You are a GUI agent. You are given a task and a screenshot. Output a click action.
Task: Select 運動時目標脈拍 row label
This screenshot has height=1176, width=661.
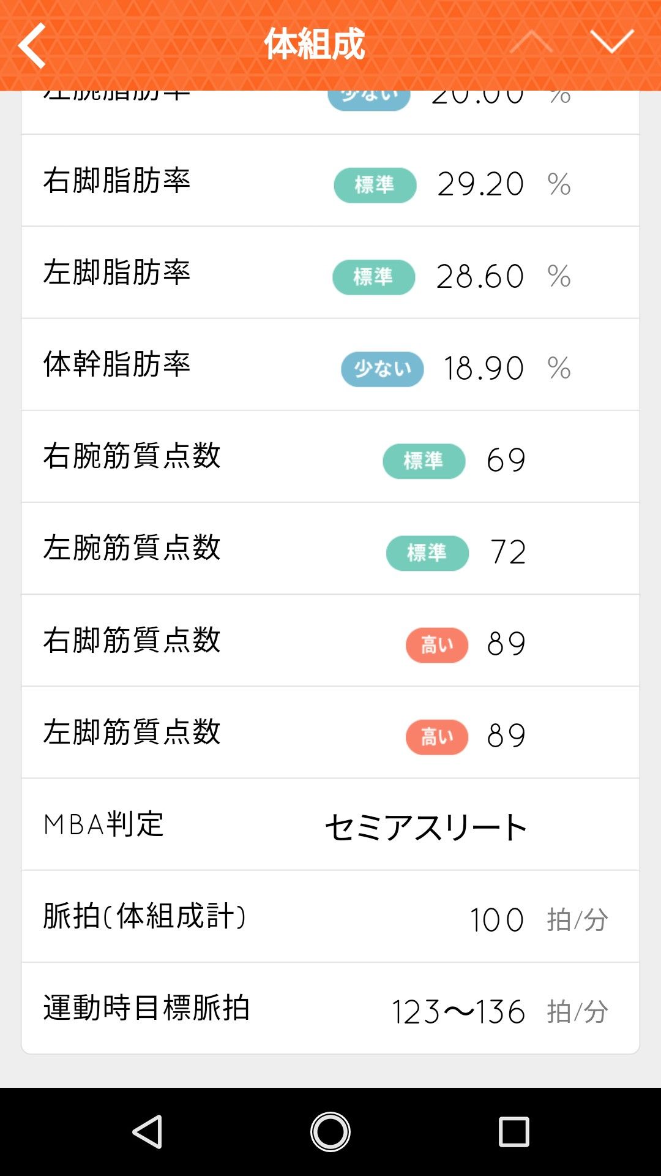coord(146,1008)
